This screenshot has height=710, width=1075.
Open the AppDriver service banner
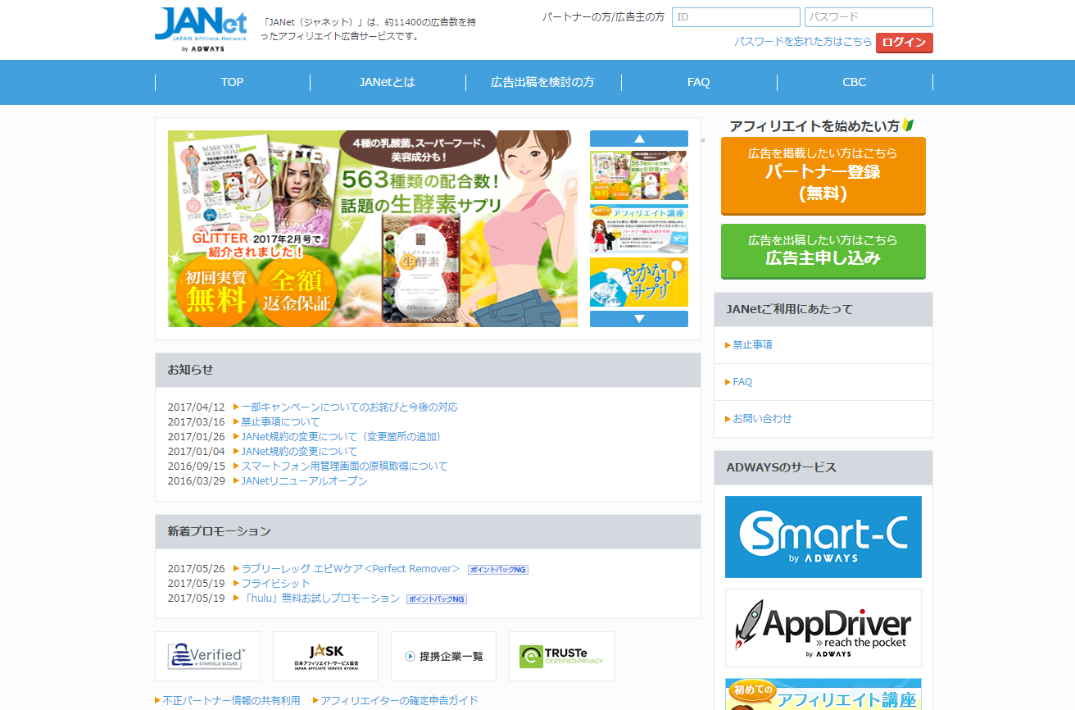[823, 627]
